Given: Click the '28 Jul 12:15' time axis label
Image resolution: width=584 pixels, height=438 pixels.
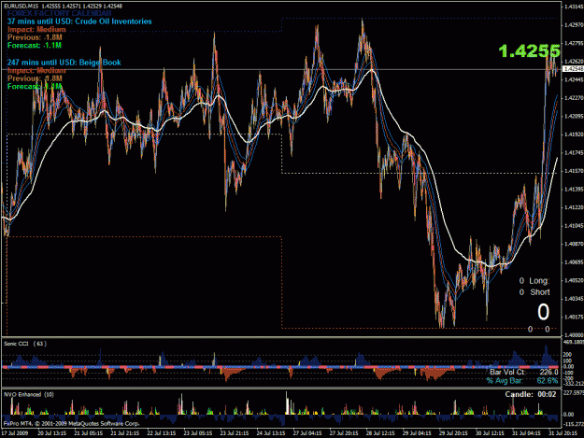Looking at the screenshot, I should [x=380, y=433].
